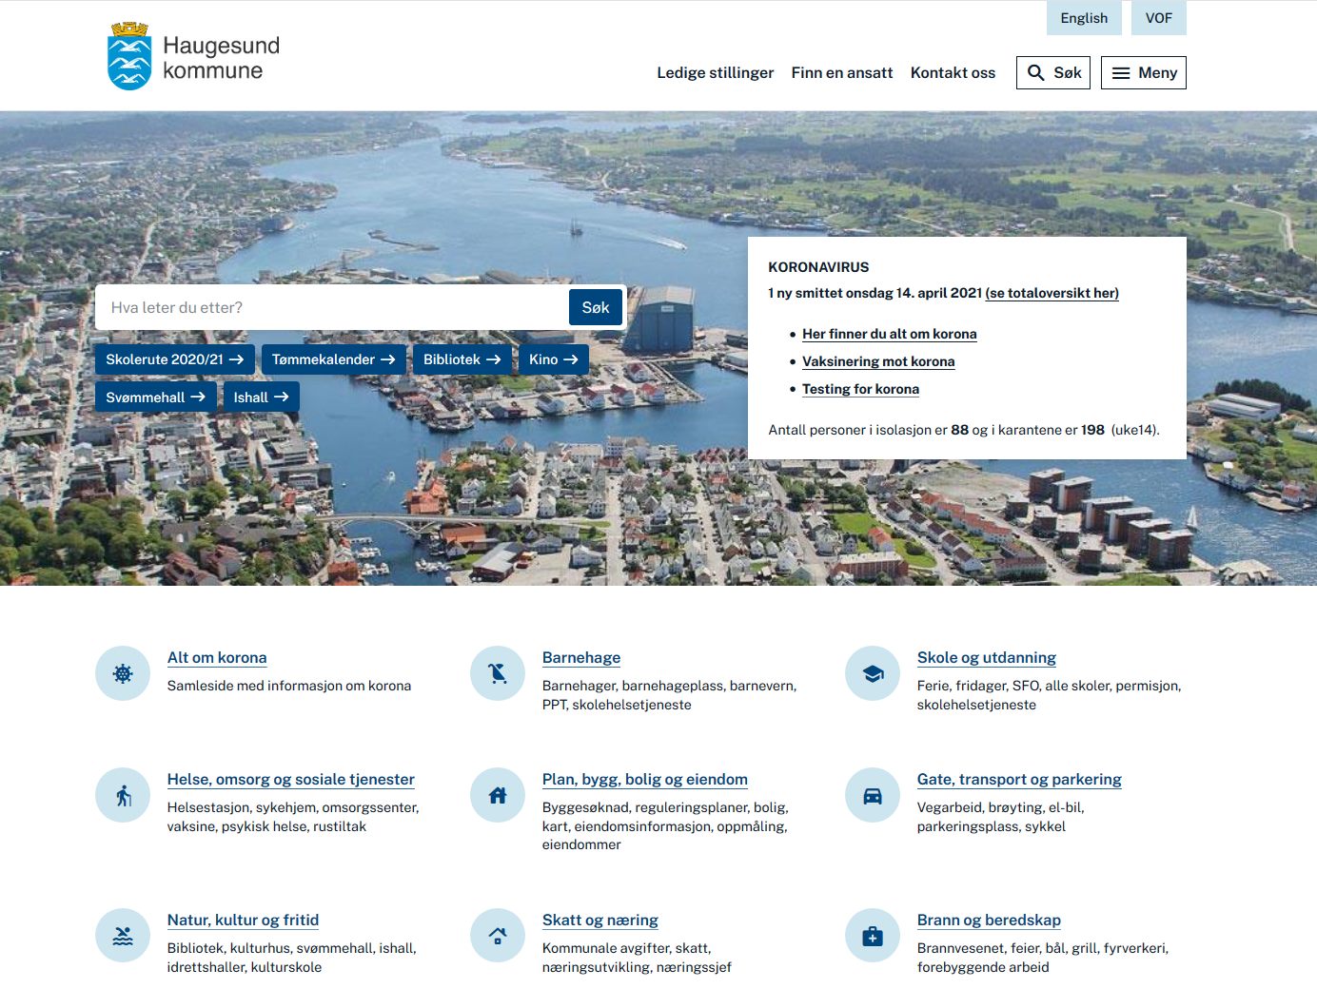Screen dimensions: 1317x1008
Task: Click the blue Søk button beside the search field
Action: (596, 307)
